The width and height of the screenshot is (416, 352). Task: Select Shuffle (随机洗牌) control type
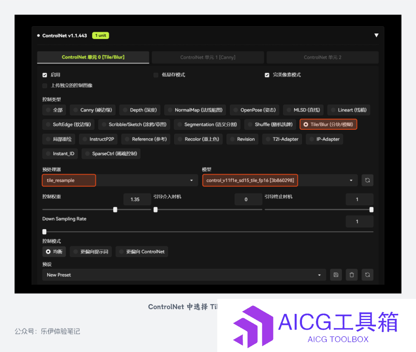coord(270,124)
